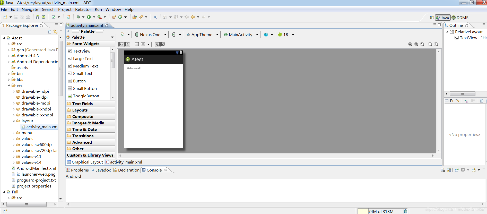Click the Toggle Mark Occurrences icon
The width and height of the screenshot is (487, 214).
[155, 17]
